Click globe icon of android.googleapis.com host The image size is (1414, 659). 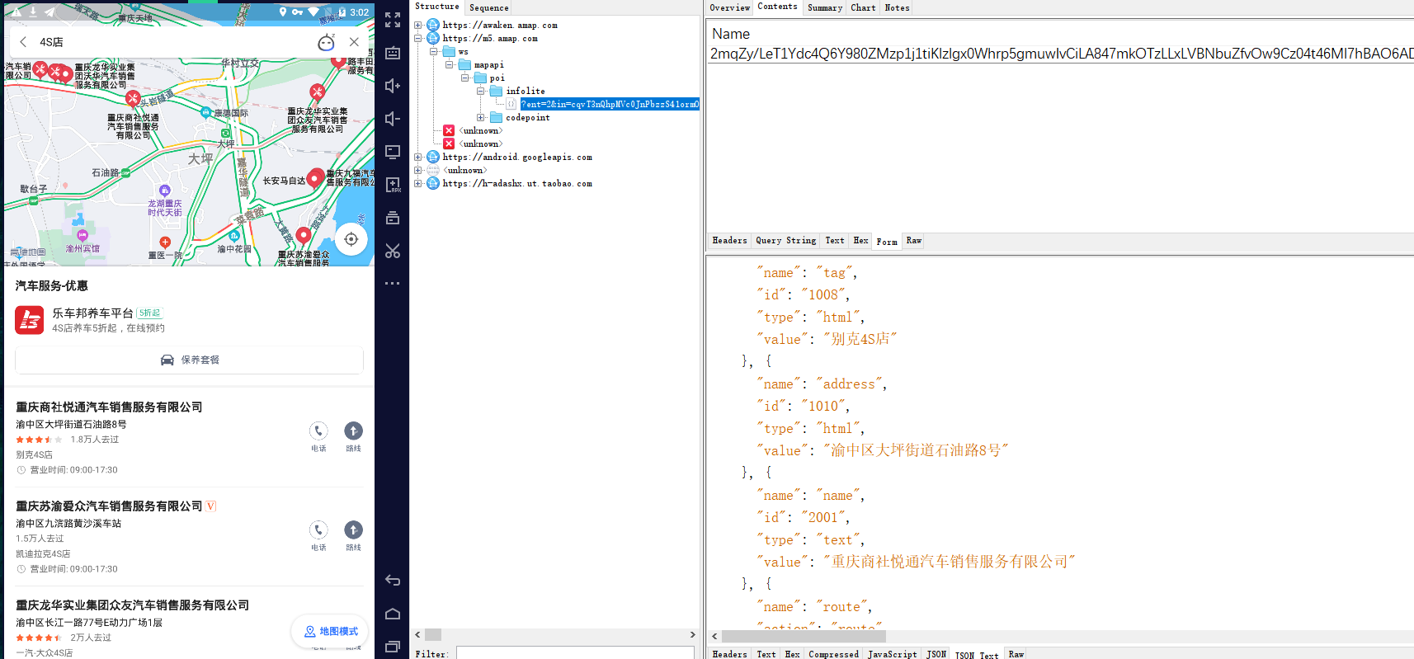point(432,157)
